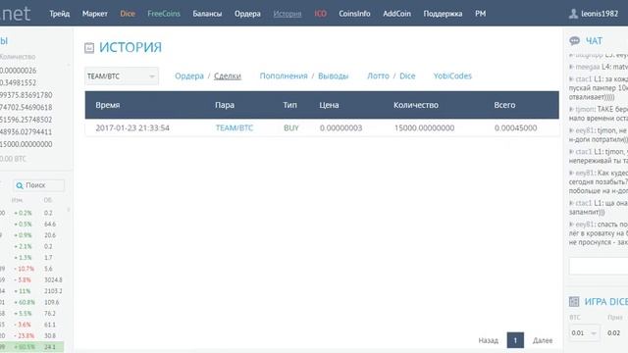Go to Ордера in the top navigation

click(247, 14)
